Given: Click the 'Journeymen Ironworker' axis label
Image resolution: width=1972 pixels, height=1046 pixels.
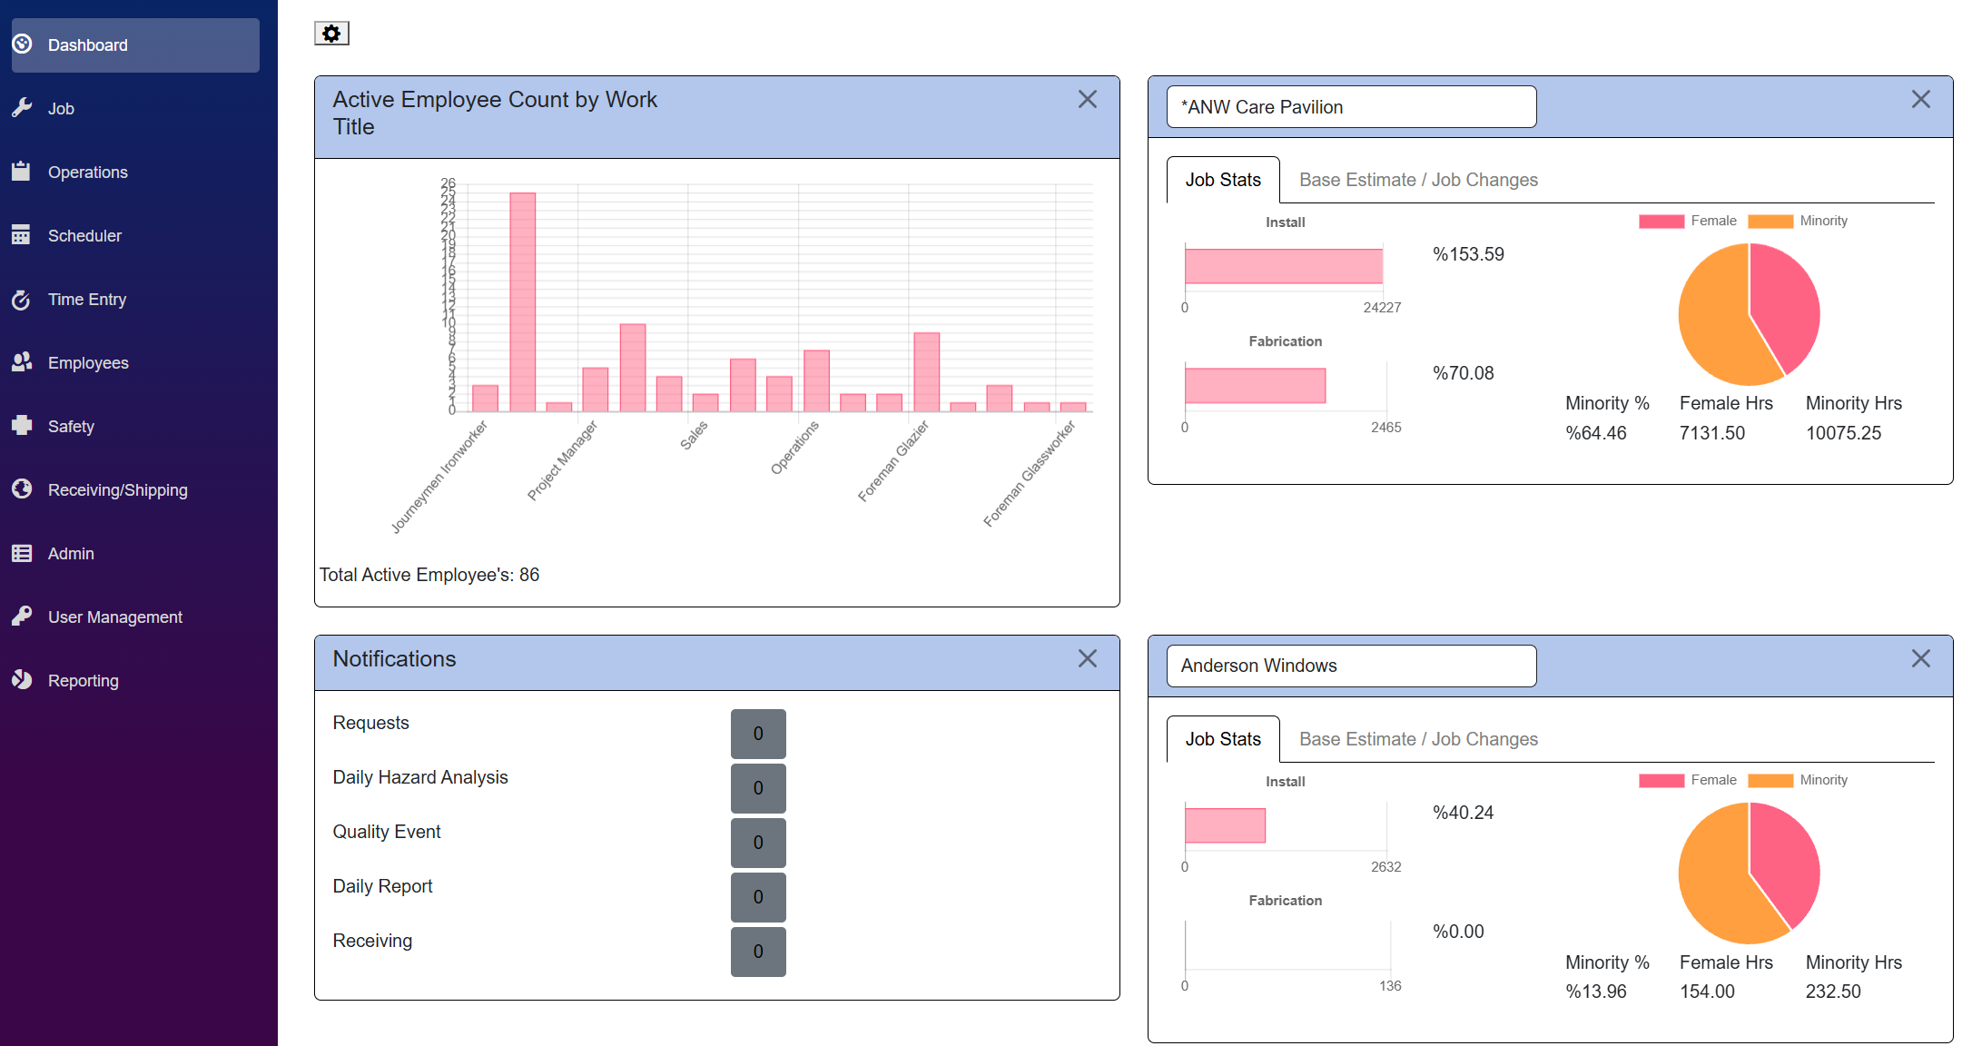Looking at the screenshot, I should coord(439,476).
